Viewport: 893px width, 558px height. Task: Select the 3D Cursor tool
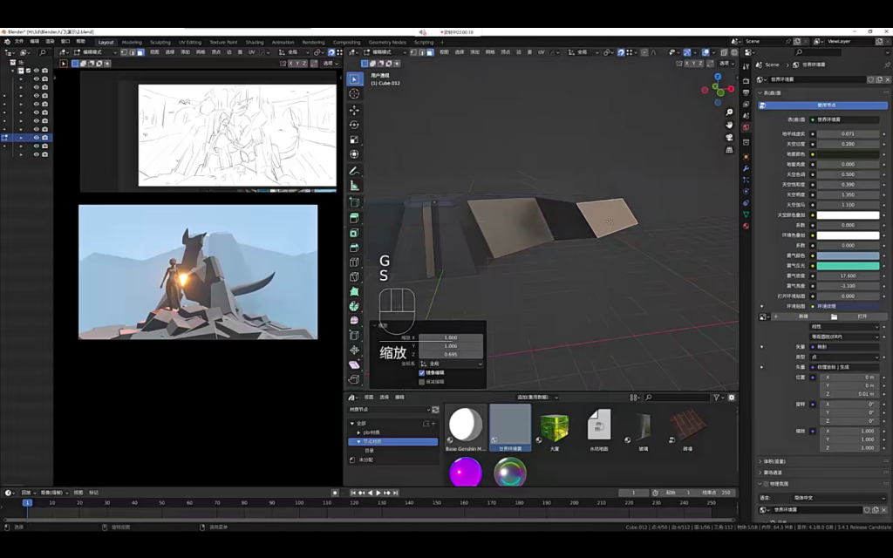(354, 93)
